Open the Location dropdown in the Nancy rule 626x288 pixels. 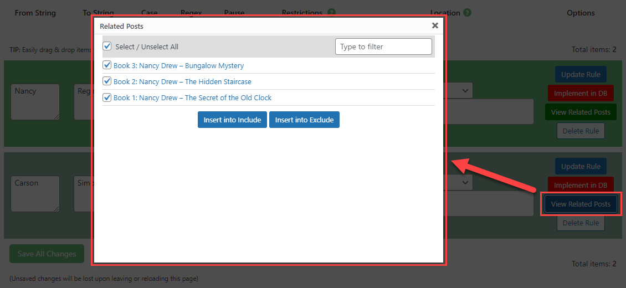click(458, 90)
